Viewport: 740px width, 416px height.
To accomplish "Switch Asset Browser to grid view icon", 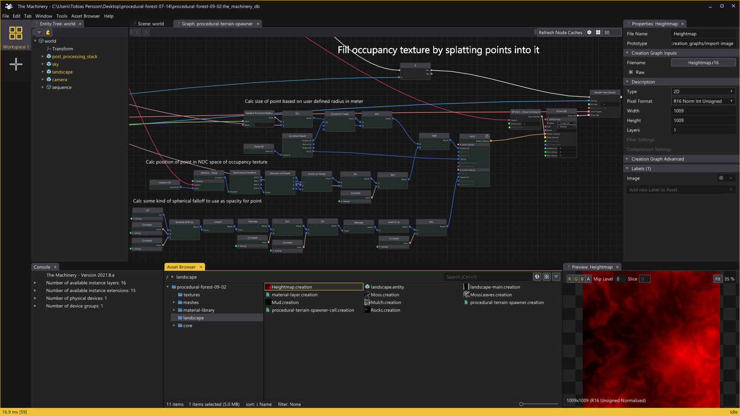I will [547, 277].
